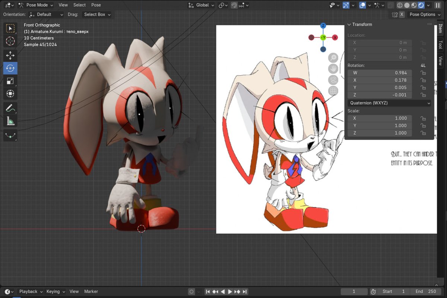The height and width of the screenshot is (298, 447).
Task: Click the blue Z axis gizmo ball
Action: [323, 26]
